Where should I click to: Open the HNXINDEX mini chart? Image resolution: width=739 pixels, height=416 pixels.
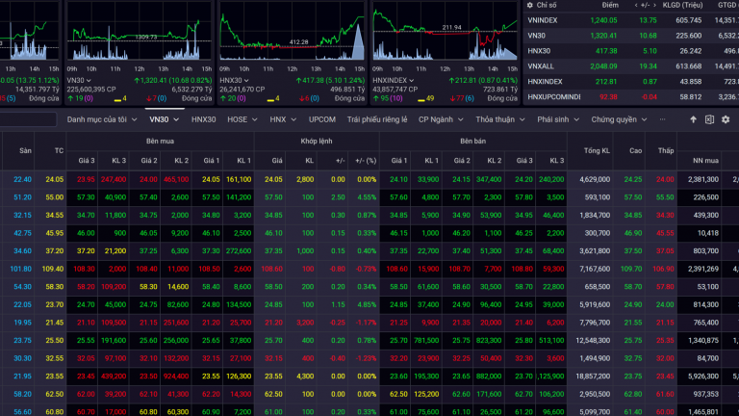coord(445,32)
